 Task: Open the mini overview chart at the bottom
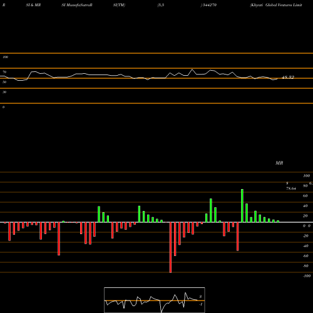pos(155,300)
